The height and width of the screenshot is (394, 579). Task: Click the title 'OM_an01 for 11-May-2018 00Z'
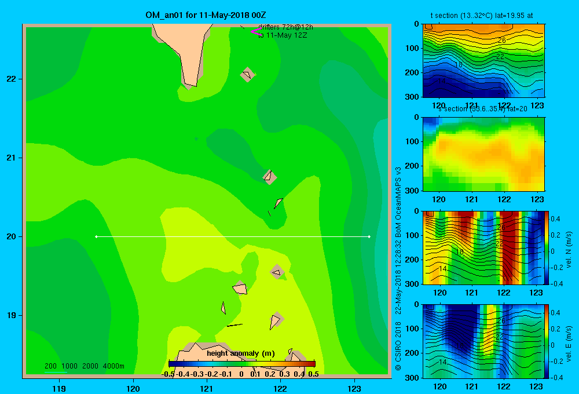click(x=206, y=15)
